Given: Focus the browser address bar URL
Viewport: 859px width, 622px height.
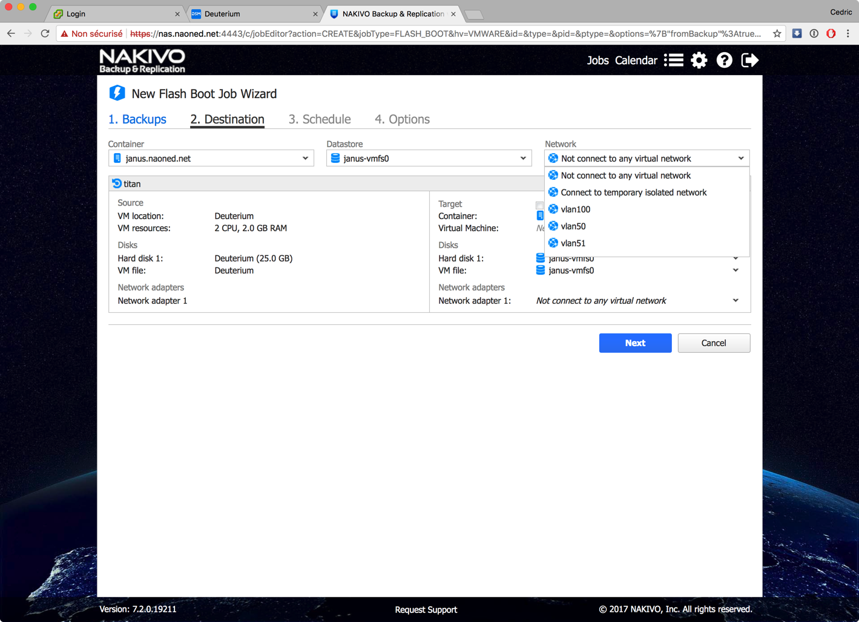Looking at the screenshot, I should pos(445,34).
